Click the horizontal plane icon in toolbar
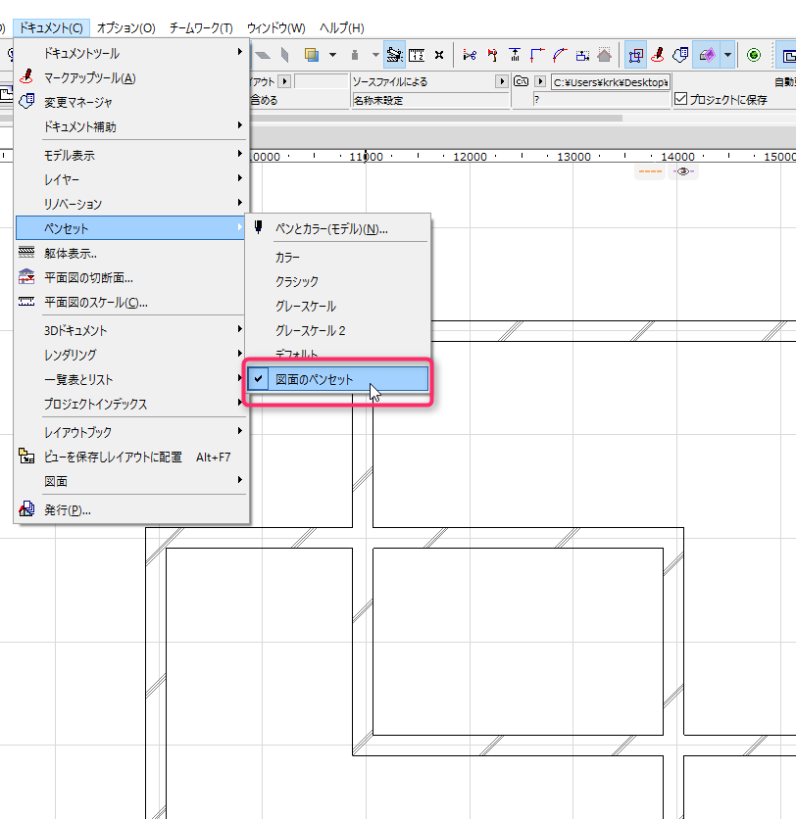Viewport: 796px width, 819px height. coord(263,55)
